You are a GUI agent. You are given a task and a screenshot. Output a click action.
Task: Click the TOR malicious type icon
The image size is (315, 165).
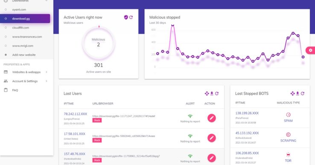(288, 155)
